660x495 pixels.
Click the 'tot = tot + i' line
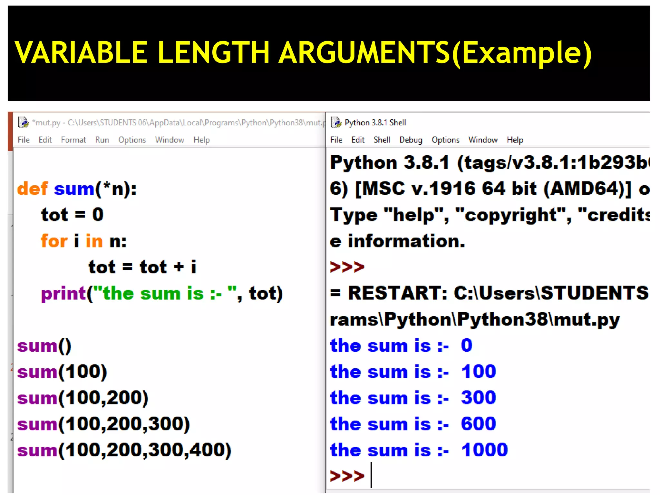(x=142, y=267)
